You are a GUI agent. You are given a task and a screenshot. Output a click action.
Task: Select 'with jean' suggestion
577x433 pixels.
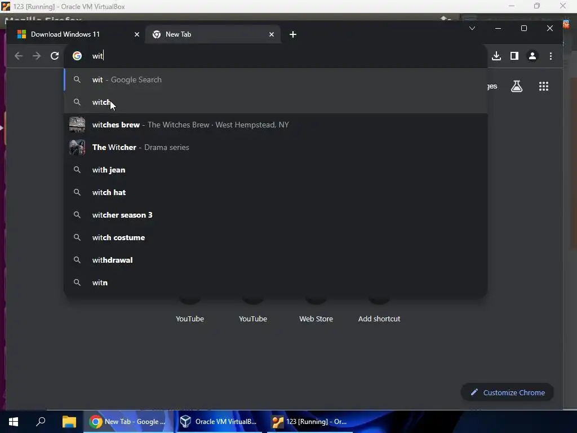[x=276, y=170]
